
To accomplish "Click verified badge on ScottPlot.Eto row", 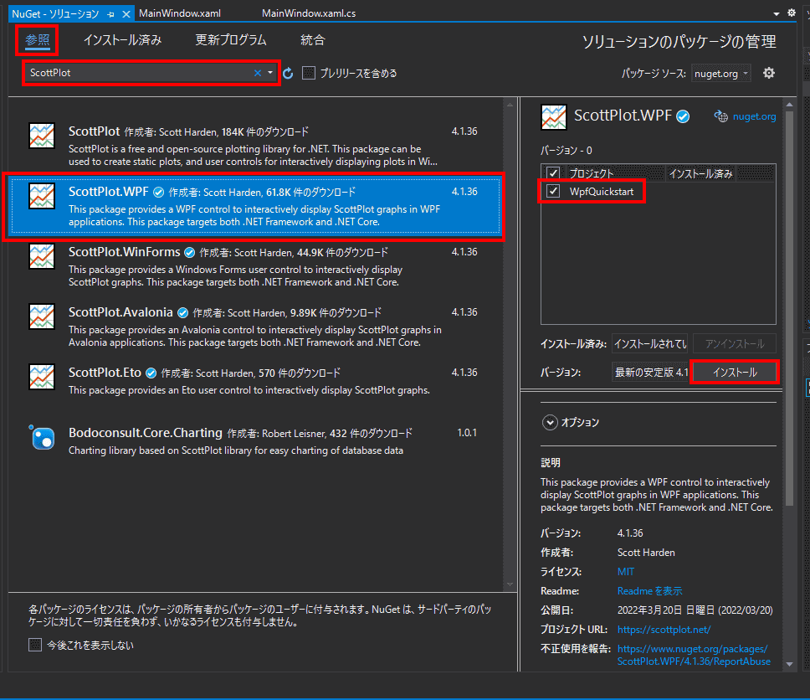I will point(151,373).
